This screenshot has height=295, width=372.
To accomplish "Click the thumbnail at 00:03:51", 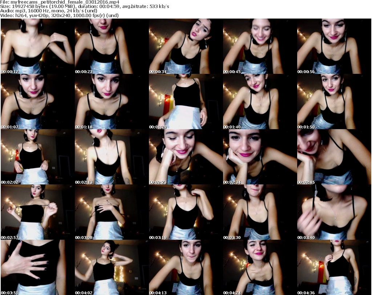I will 38,267.
